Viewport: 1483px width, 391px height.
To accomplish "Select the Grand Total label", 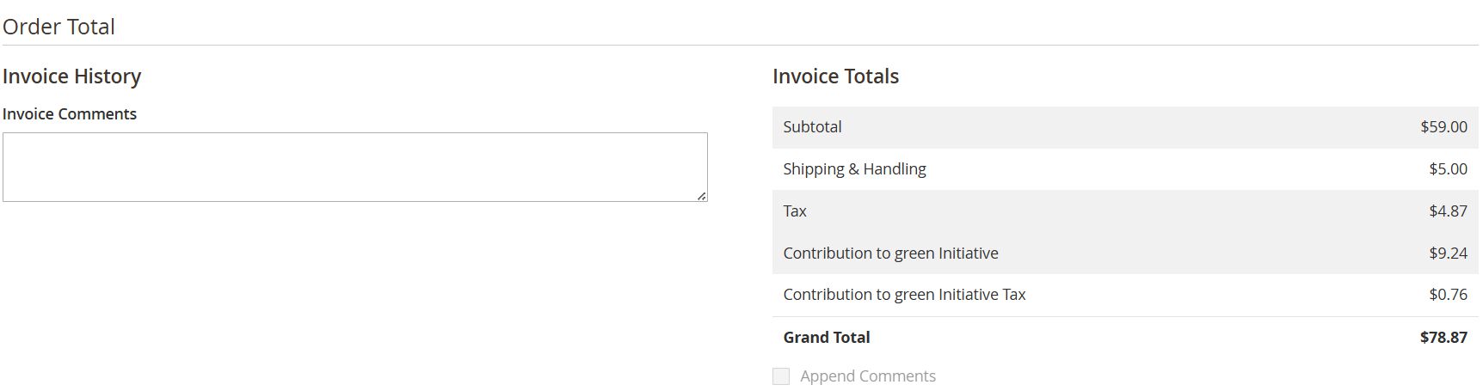I will 826,338.
